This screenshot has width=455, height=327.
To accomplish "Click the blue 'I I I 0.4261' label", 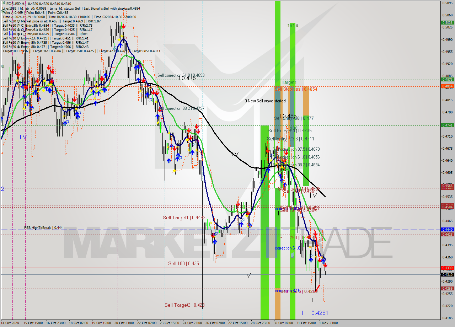I will coord(315,313).
